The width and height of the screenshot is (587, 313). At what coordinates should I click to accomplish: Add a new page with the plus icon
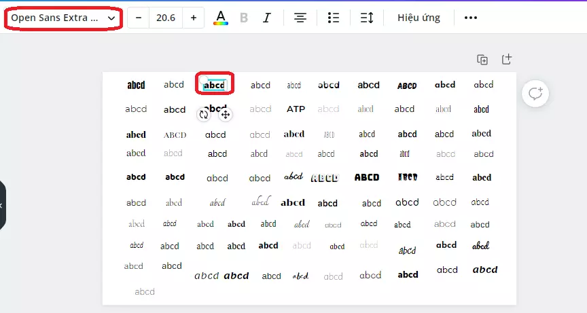point(506,60)
